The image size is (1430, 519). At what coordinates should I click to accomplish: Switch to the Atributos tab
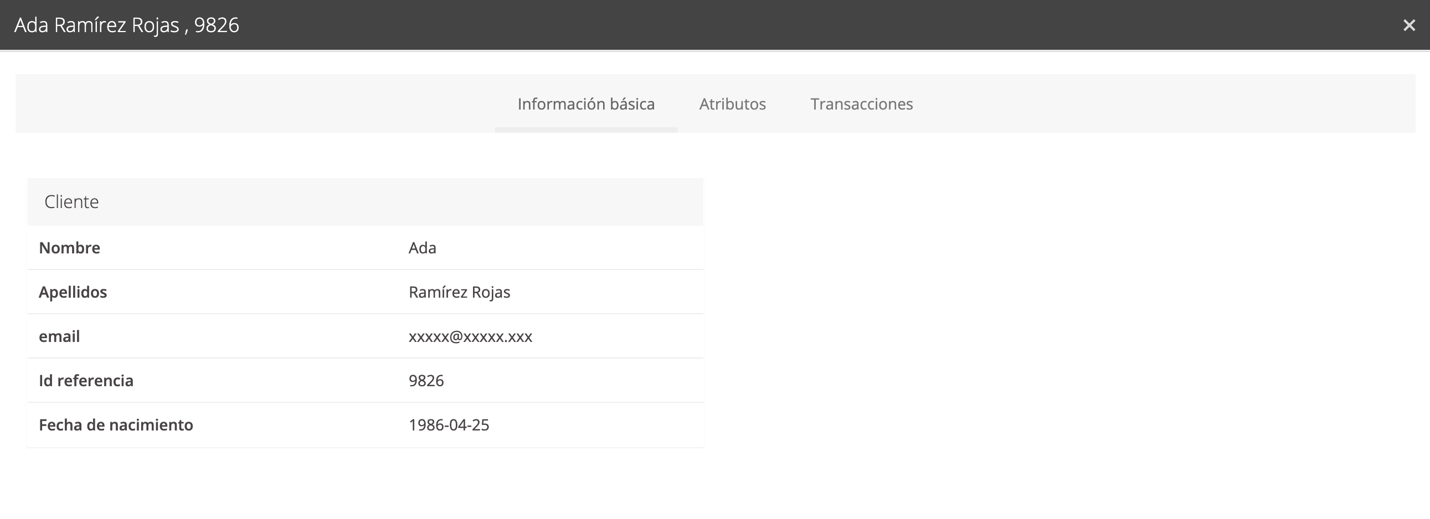pos(732,103)
